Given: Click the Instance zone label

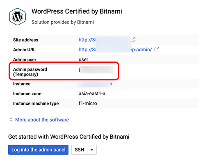Looking at the screenshot, I should [x=27, y=94].
